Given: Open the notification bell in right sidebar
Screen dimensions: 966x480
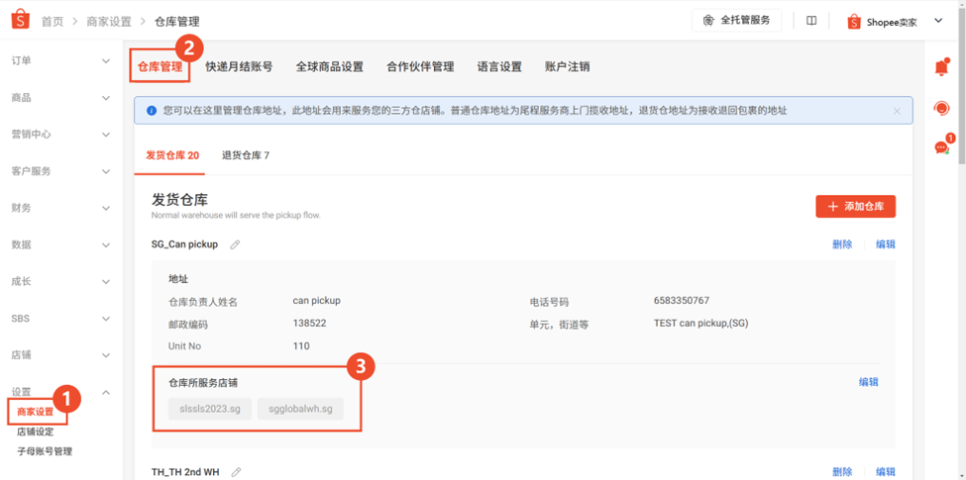Looking at the screenshot, I should click(941, 67).
